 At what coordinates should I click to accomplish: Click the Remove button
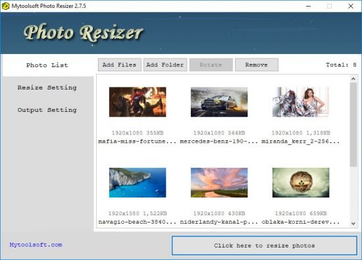click(257, 65)
